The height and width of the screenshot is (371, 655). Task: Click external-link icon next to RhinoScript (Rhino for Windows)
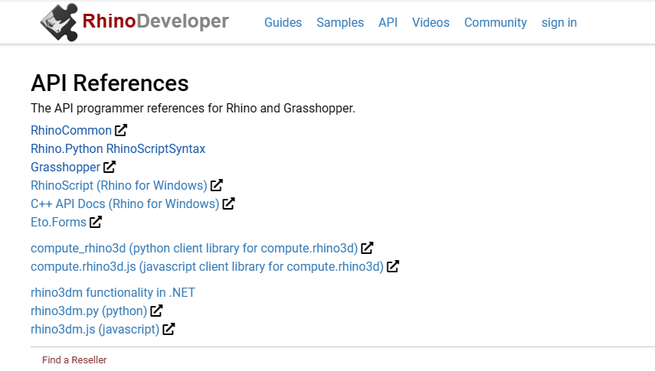coord(216,185)
